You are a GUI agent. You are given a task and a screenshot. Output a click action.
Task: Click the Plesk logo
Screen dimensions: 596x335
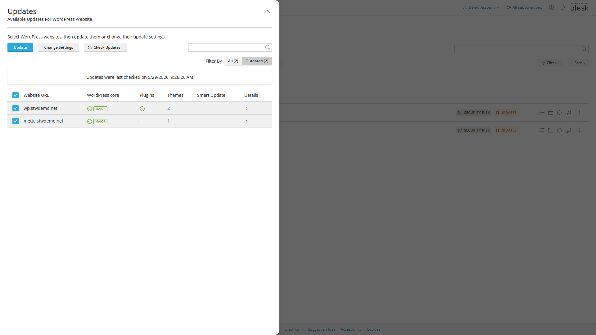point(579,7)
